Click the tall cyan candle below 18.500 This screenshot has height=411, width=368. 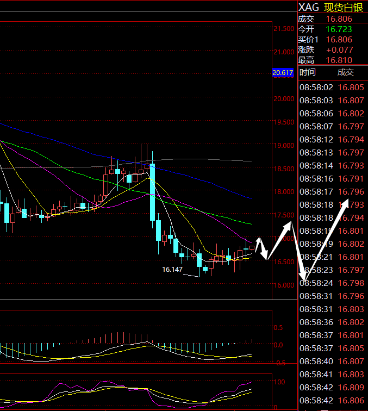(152, 191)
